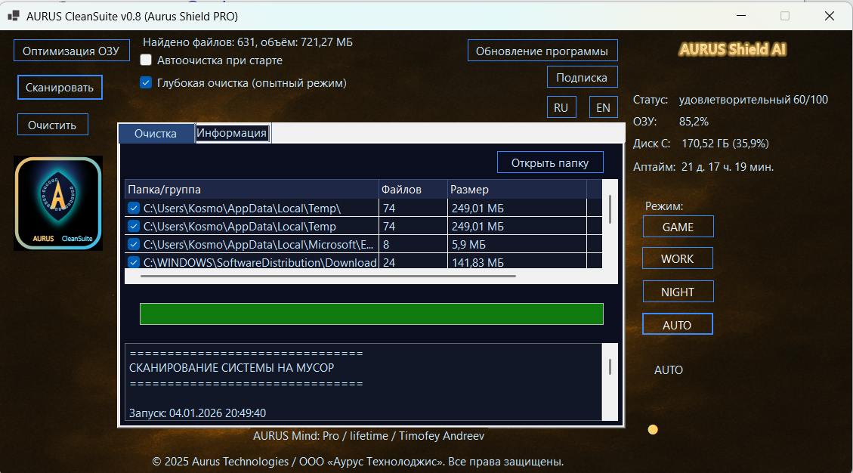The image size is (853, 473).
Task: Click the folder list vertical scrollbar
Action: [610, 209]
